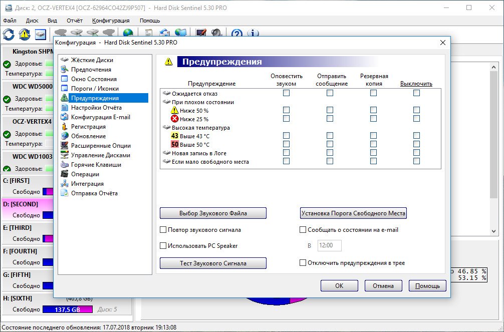Click the globe with monitor toolbar icon
This screenshot has height=332, width=504.
[x=181, y=33]
